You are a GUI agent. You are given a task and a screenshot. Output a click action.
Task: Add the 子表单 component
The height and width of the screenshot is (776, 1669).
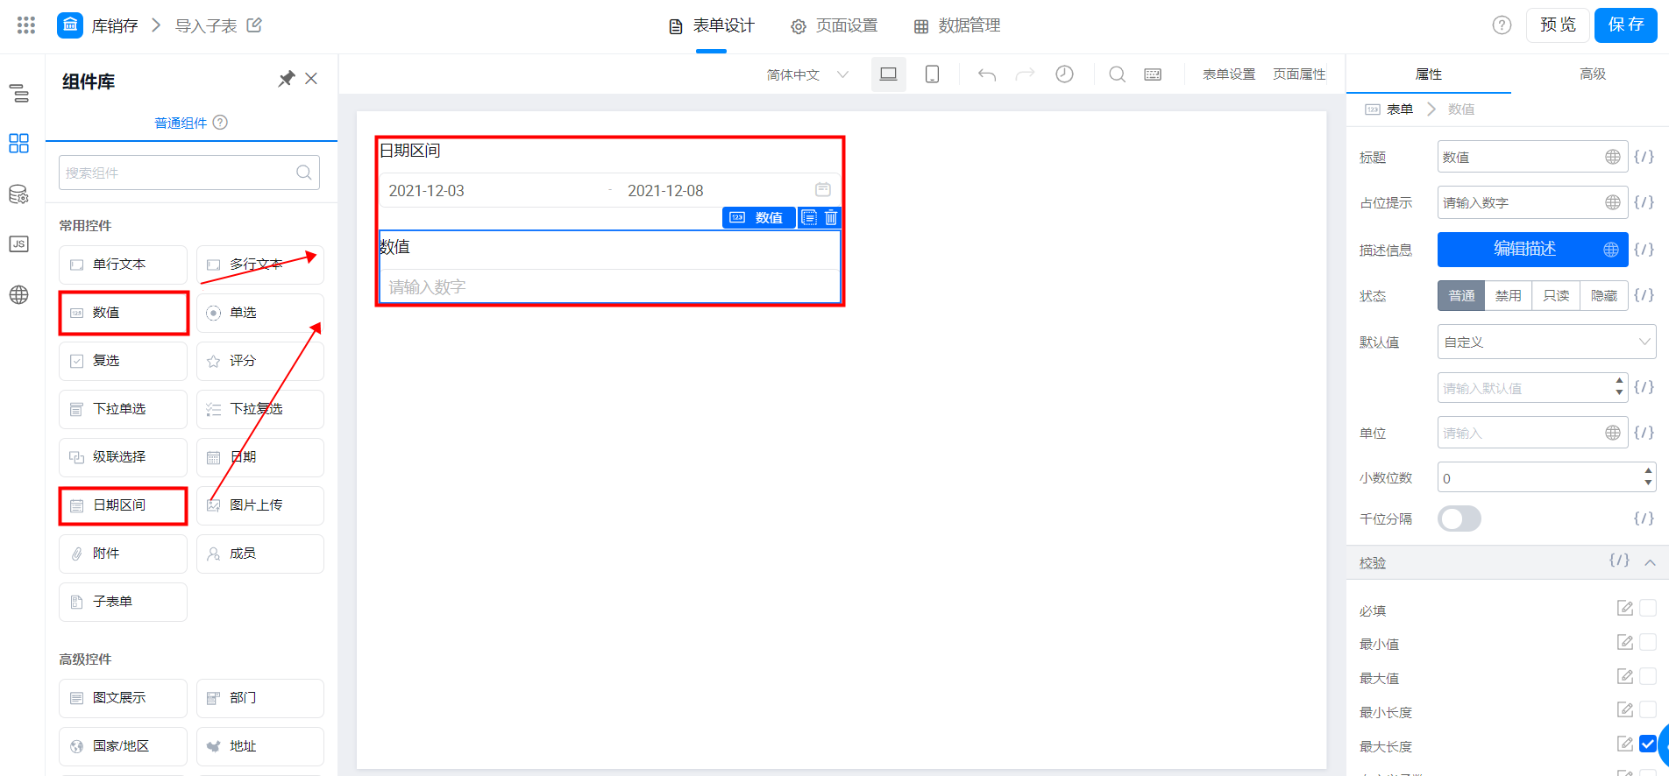[123, 602]
